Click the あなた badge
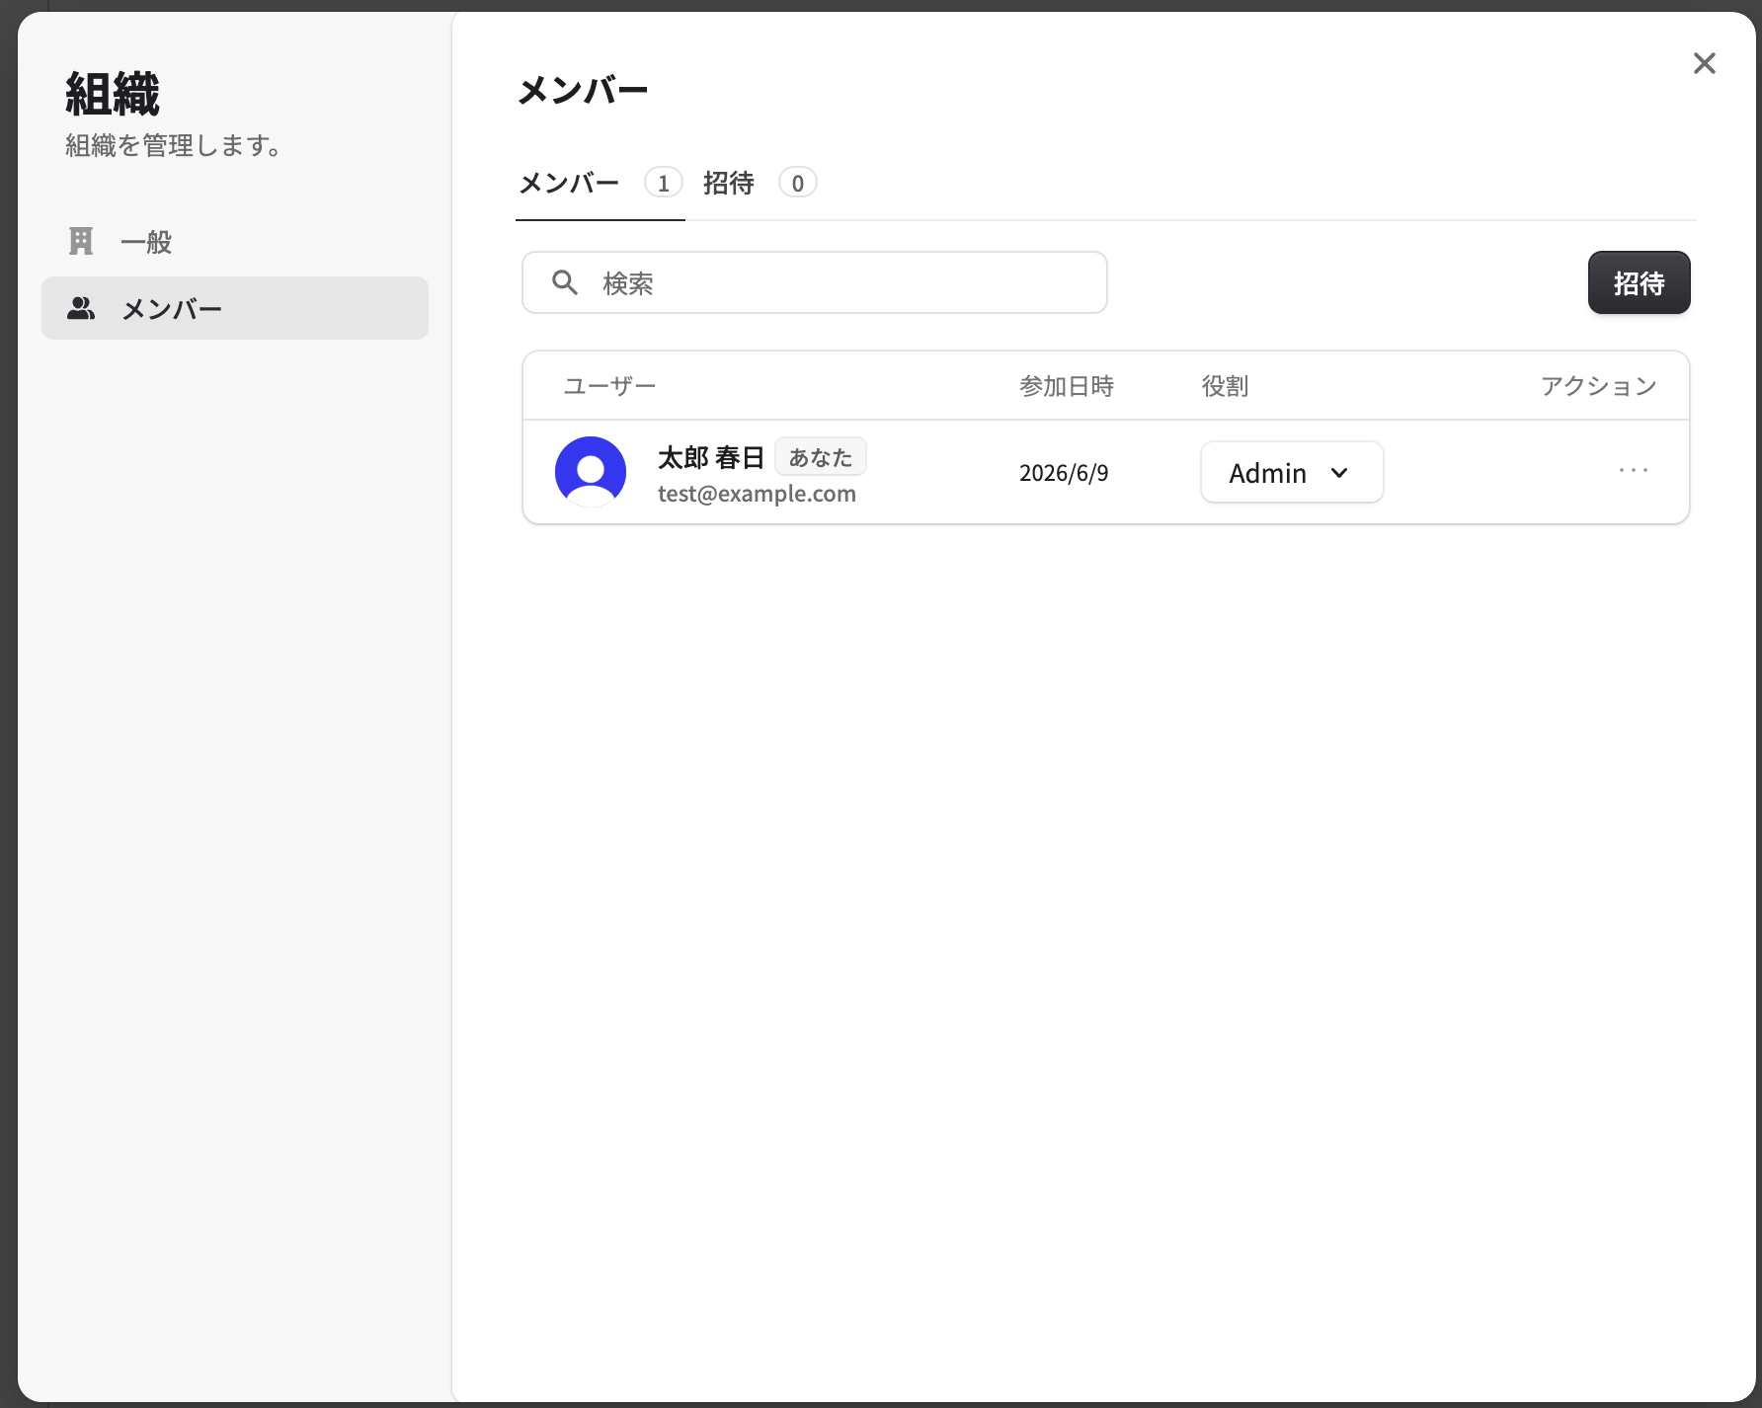The image size is (1762, 1408). click(821, 457)
